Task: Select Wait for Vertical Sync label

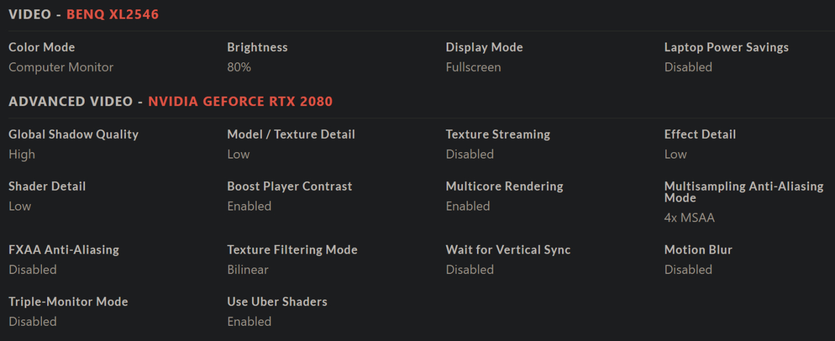Action: [x=508, y=249]
